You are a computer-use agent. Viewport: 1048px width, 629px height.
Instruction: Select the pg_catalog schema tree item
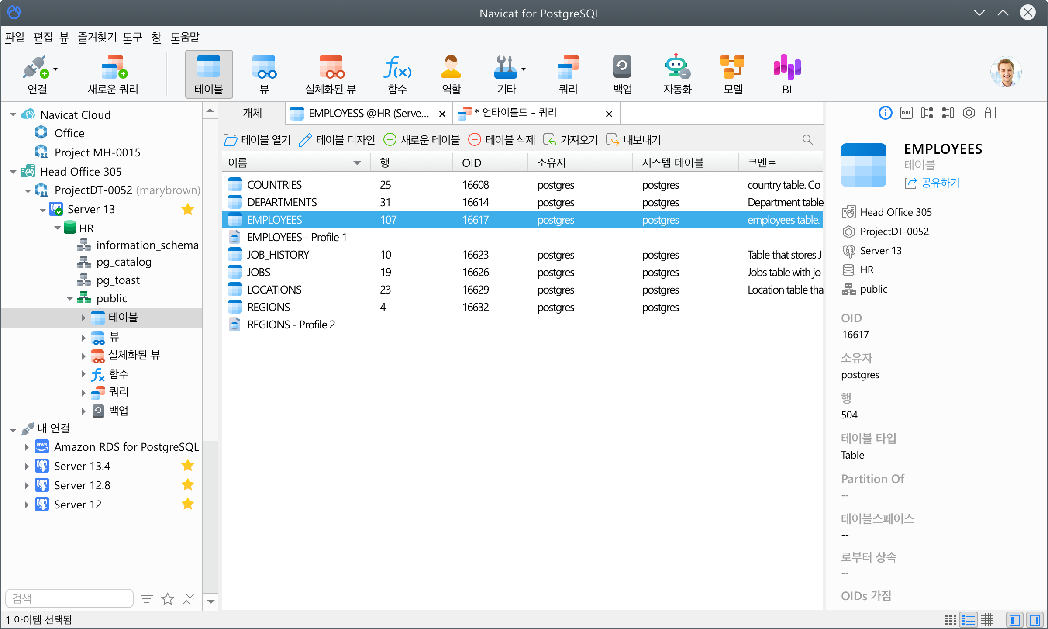click(124, 262)
